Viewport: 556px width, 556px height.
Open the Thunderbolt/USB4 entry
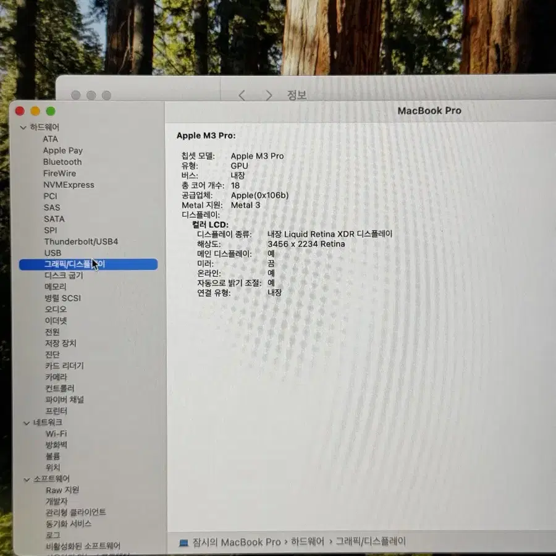(x=81, y=242)
